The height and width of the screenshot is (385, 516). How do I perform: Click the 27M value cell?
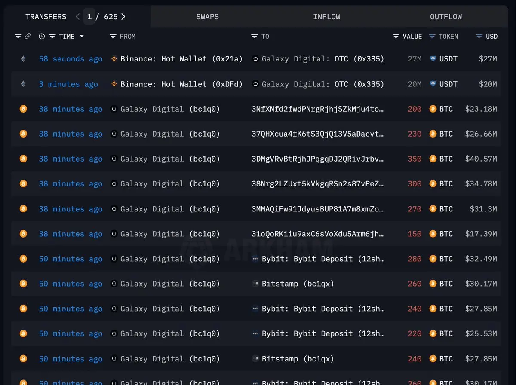tap(415, 59)
